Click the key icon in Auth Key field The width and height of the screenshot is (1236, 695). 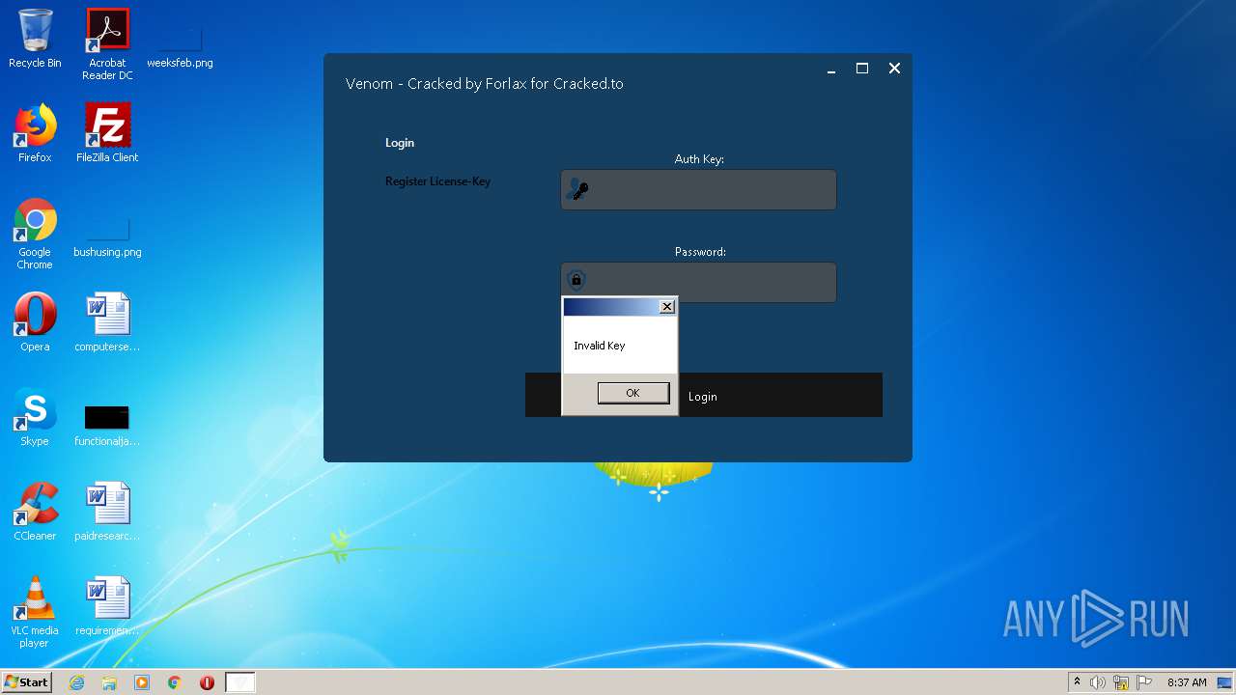[x=577, y=189]
